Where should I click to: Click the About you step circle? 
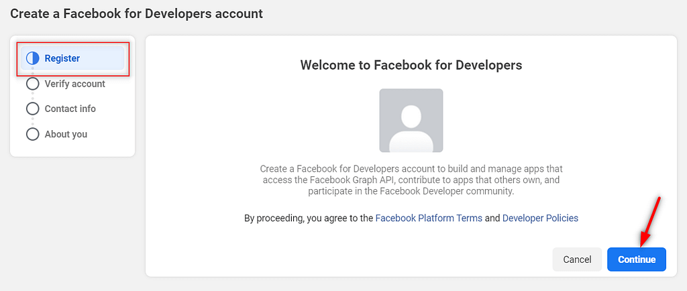[x=33, y=134]
